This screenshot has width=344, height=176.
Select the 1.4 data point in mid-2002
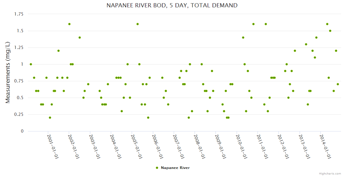(x=80, y=38)
